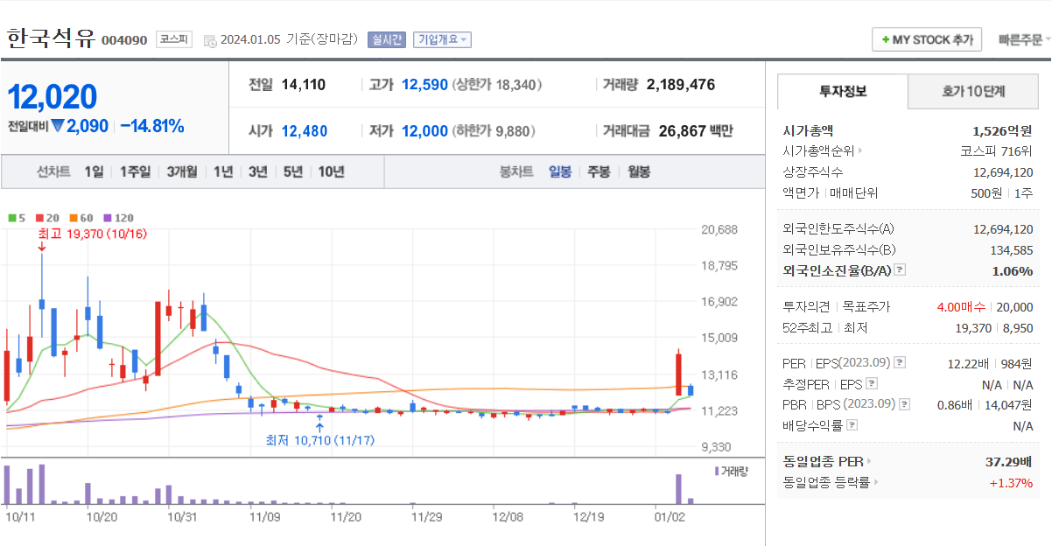Click the 전일 value 14,110
The width and height of the screenshot is (1052, 546).
[x=304, y=85]
